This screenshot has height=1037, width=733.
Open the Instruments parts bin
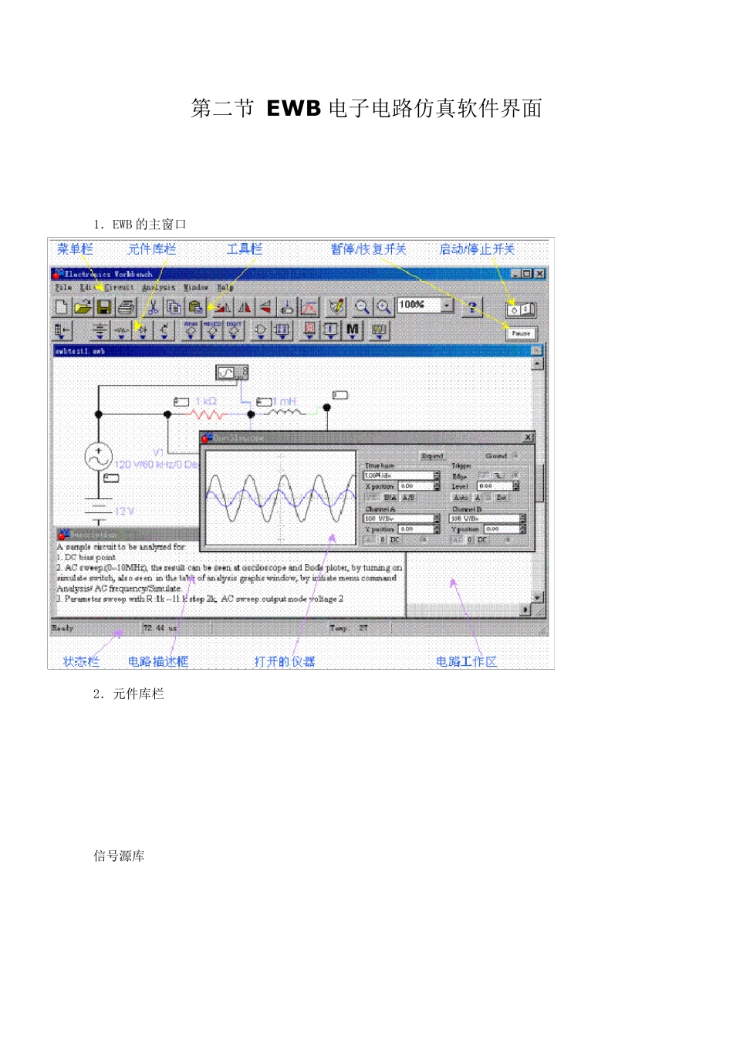[x=379, y=330]
